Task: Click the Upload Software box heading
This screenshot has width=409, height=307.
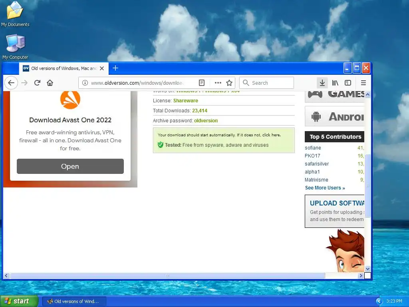Action: pos(337,203)
